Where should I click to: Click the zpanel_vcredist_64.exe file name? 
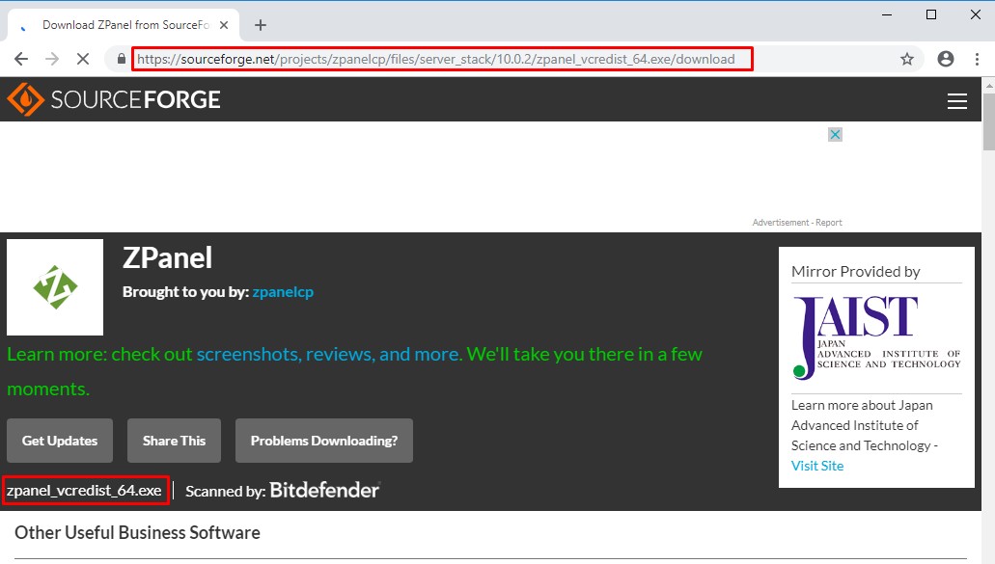click(84, 491)
